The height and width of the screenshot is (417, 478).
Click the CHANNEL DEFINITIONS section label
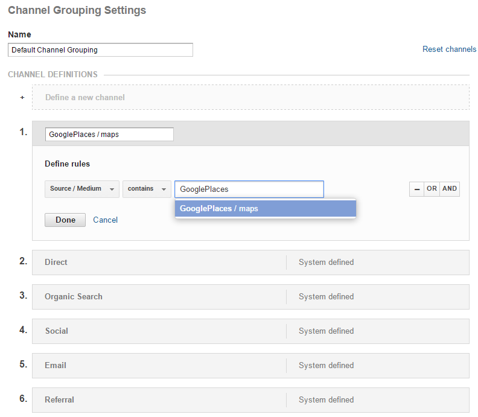coord(53,74)
